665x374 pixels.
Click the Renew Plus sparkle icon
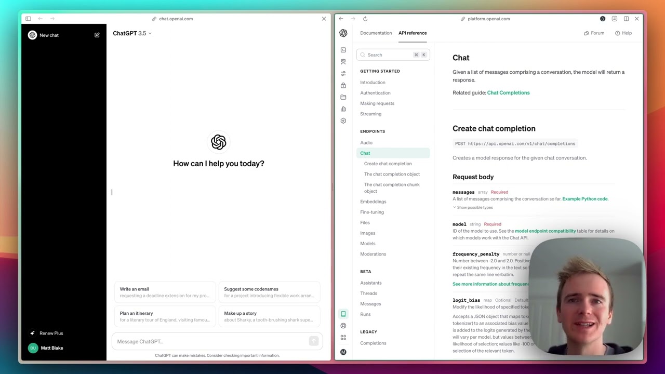point(32,333)
